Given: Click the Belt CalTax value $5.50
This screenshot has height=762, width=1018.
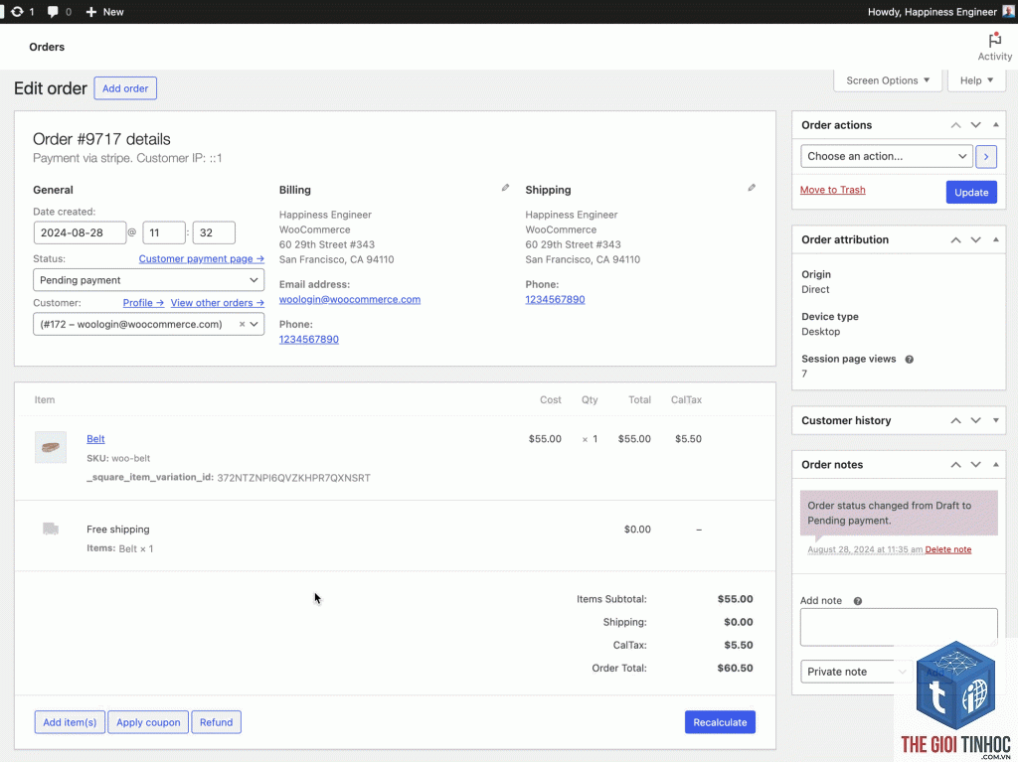Looking at the screenshot, I should click(688, 439).
